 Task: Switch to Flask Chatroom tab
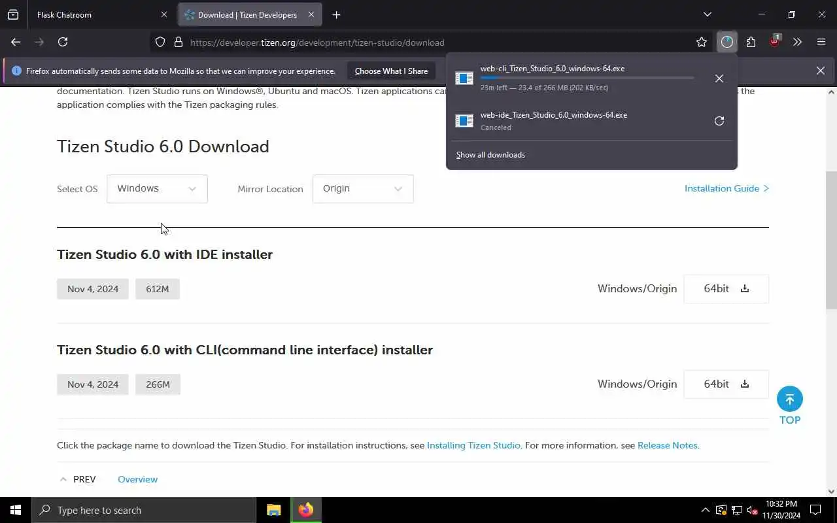[x=101, y=14]
